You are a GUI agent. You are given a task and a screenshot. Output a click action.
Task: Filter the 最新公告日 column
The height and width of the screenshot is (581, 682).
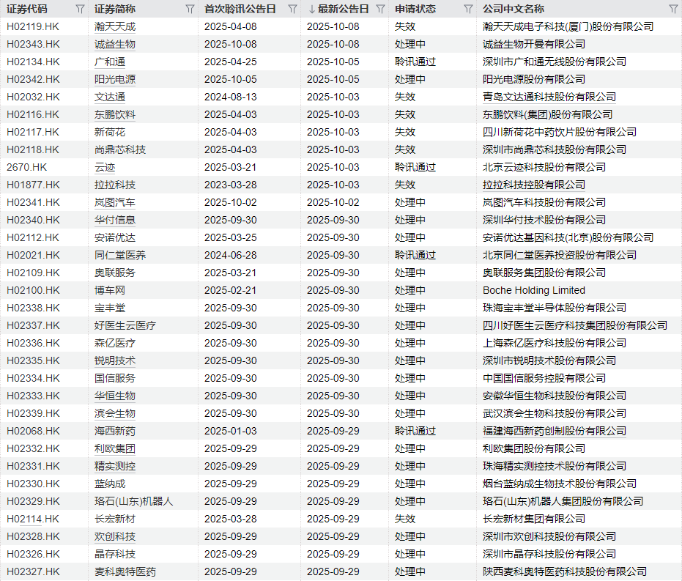click(x=380, y=9)
